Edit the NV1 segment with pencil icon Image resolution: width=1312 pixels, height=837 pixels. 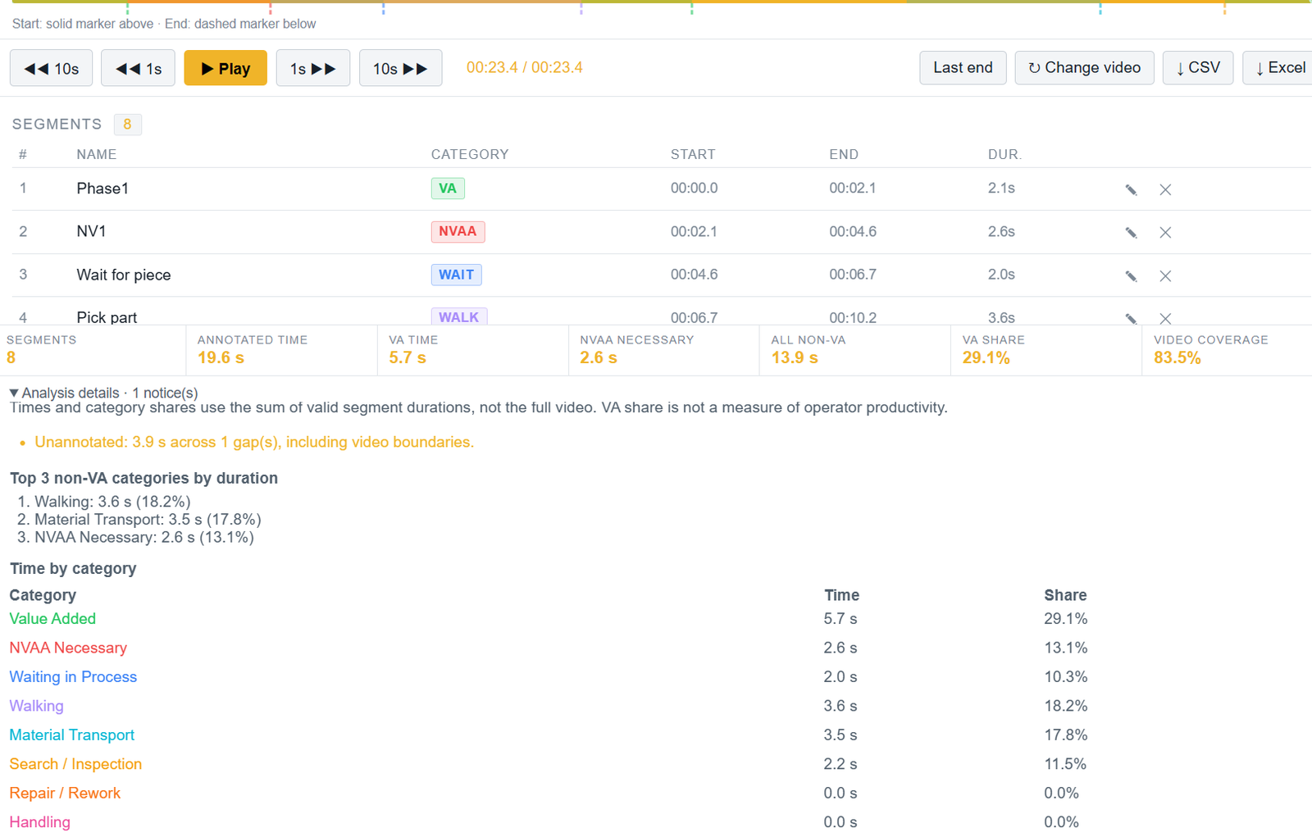pos(1131,233)
